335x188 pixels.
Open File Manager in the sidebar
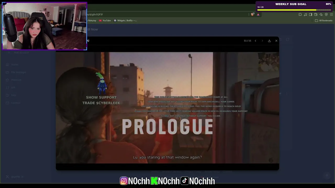(16, 72)
